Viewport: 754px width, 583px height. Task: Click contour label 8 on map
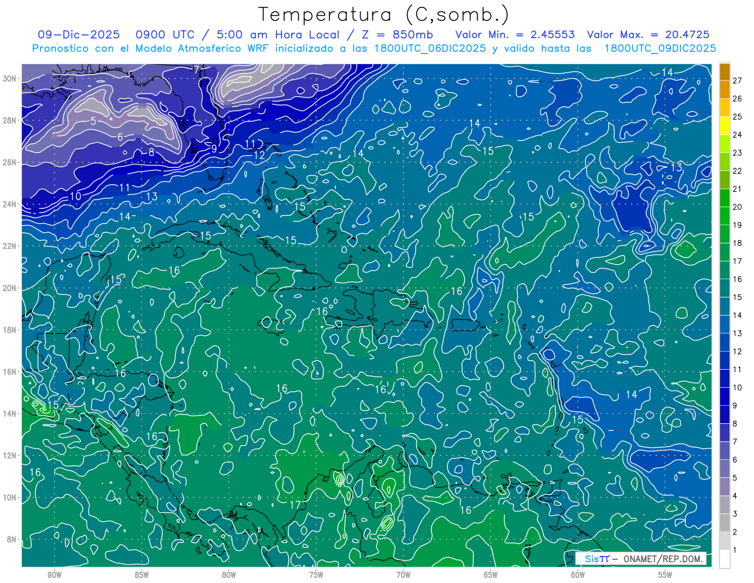(151, 152)
